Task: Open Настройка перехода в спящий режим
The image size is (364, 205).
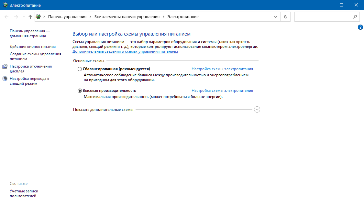Action: [x=29, y=81]
